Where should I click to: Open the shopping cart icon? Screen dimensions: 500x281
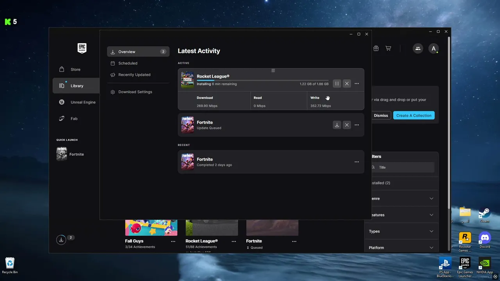pyautogui.click(x=388, y=48)
